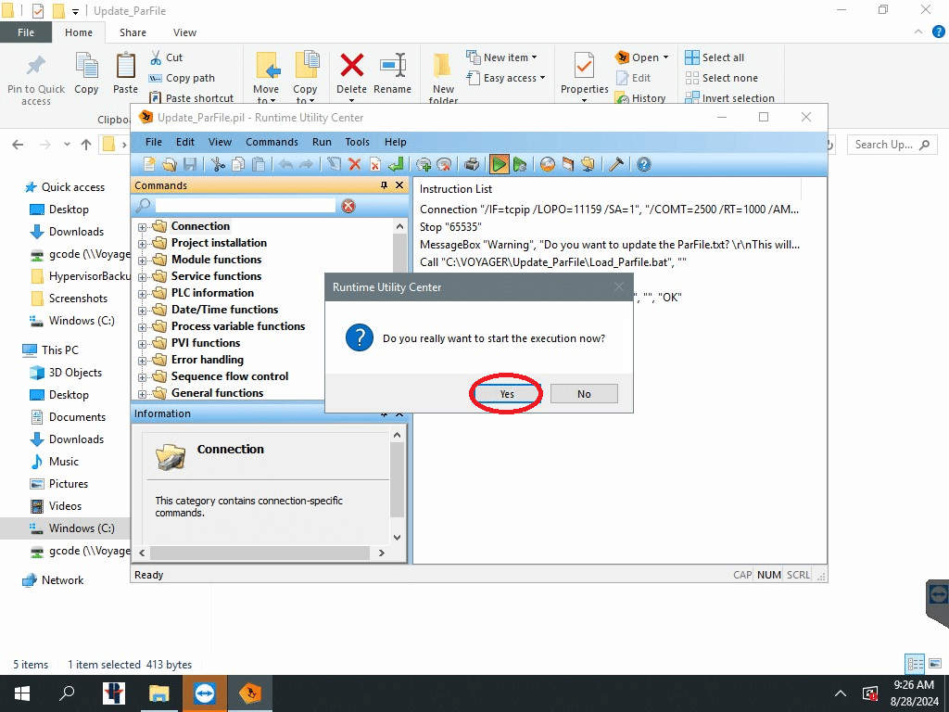Screen dimensions: 949x712
Task: Open the Tools menu
Action: [357, 142]
